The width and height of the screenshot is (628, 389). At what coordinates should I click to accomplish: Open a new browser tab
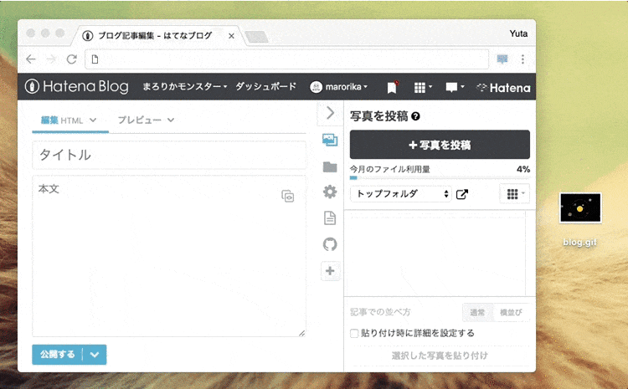pos(257,37)
